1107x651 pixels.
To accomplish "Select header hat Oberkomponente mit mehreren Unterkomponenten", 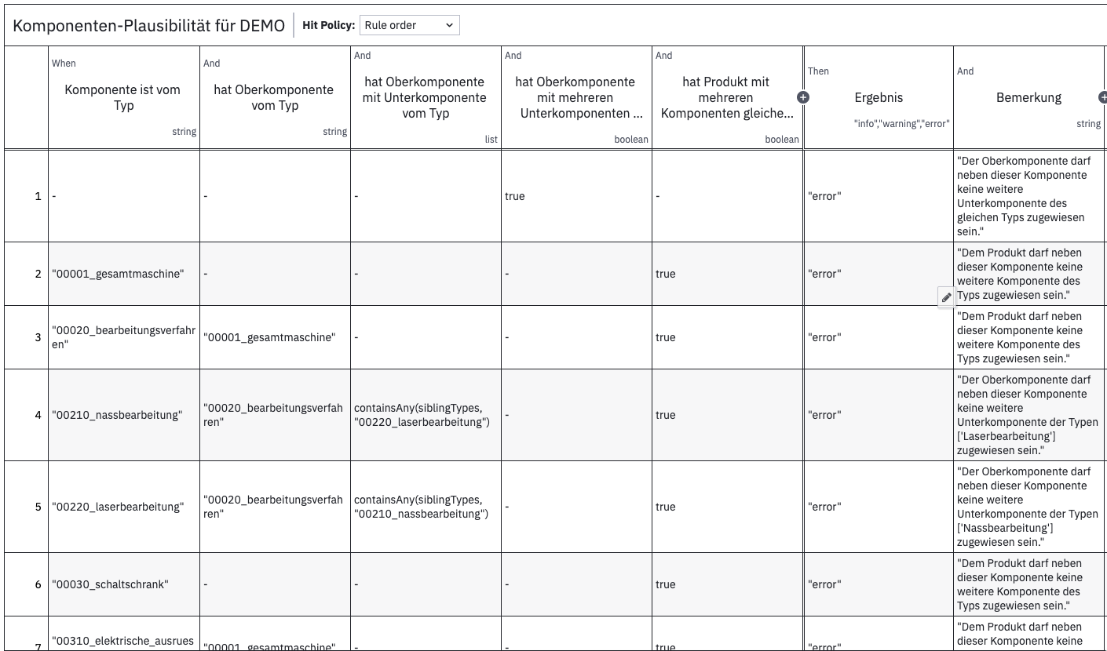I will click(576, 97).
